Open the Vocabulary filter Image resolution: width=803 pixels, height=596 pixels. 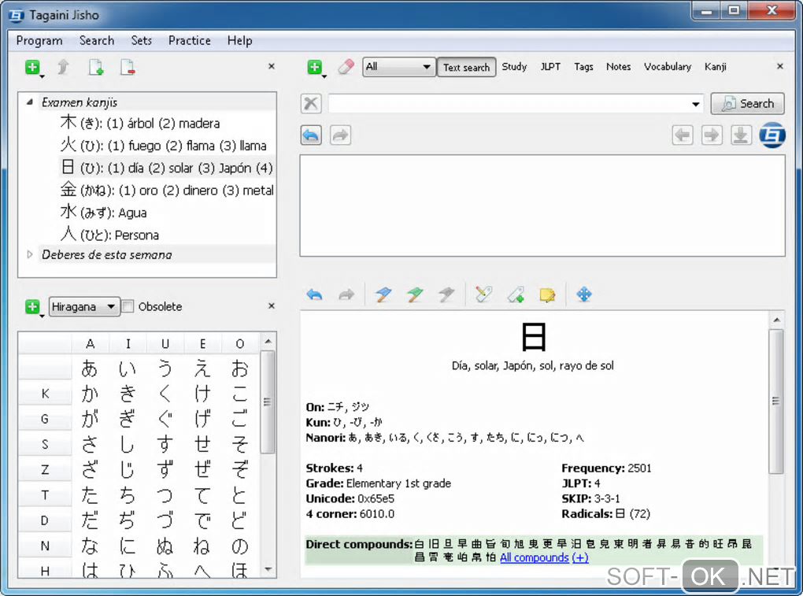[668, 67]
